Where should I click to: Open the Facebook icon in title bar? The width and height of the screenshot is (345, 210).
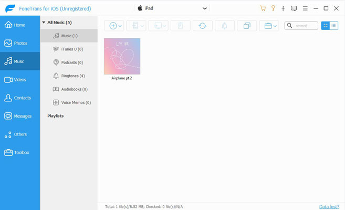tap(283, 8)
